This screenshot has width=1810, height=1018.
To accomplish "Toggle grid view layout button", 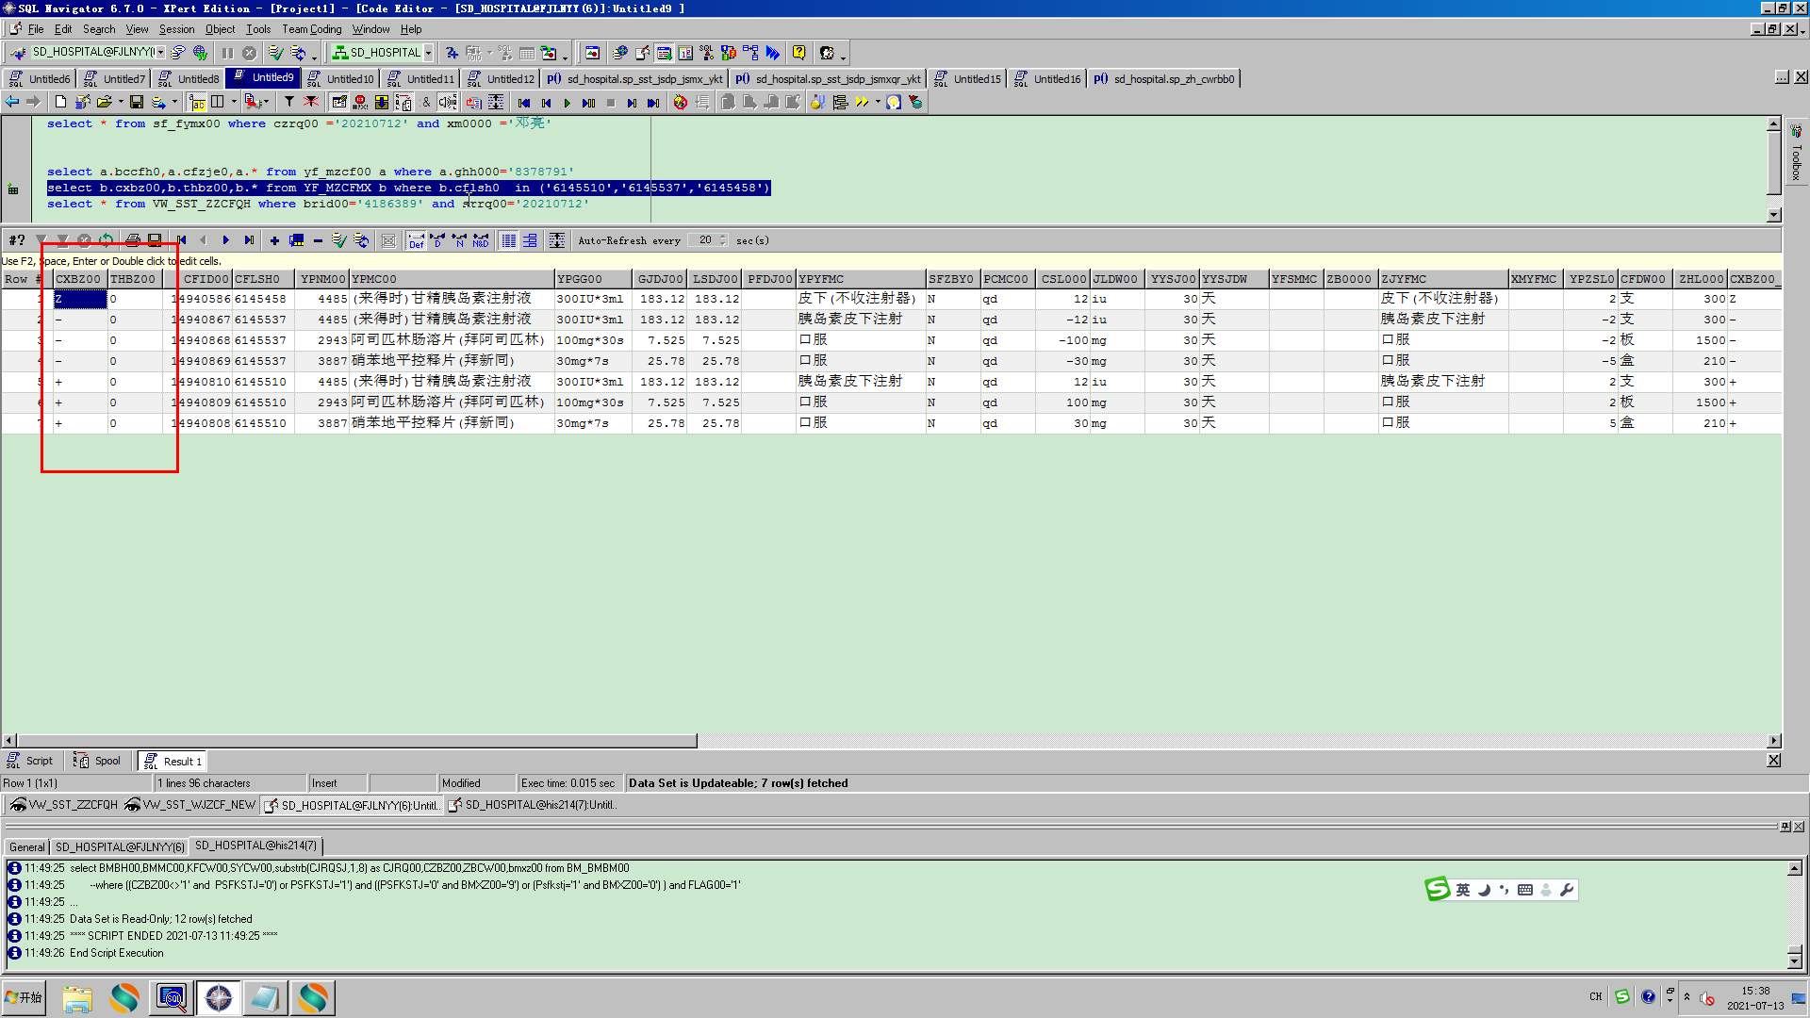I will pos(508,240).
